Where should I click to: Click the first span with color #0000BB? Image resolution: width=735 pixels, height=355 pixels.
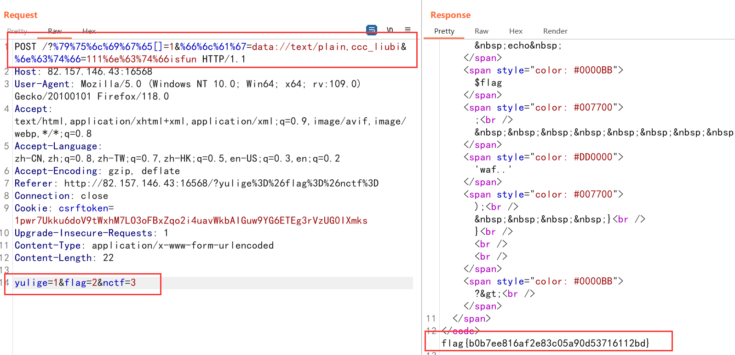[x=543, y=70]
